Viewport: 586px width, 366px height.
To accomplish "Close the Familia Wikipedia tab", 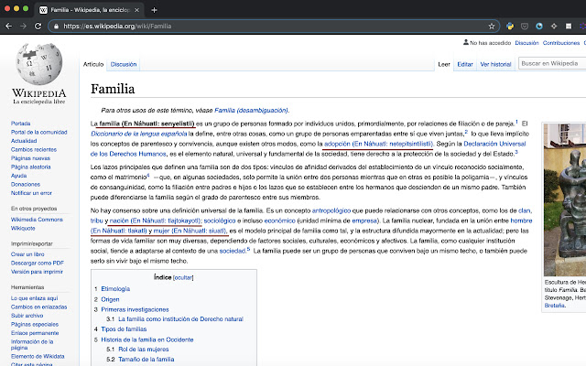I will coord(137,9).
